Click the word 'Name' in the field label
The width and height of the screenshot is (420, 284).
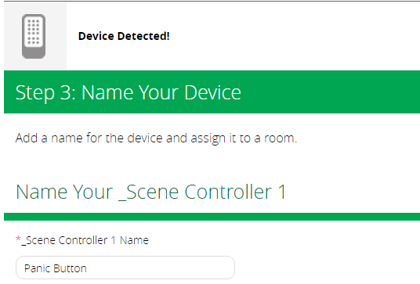134,240
